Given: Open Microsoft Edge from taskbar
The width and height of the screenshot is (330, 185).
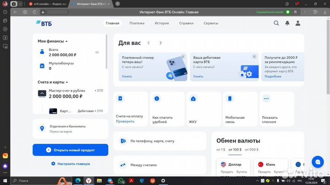Looking at the screenshot, I should click(x=78, y=180).
